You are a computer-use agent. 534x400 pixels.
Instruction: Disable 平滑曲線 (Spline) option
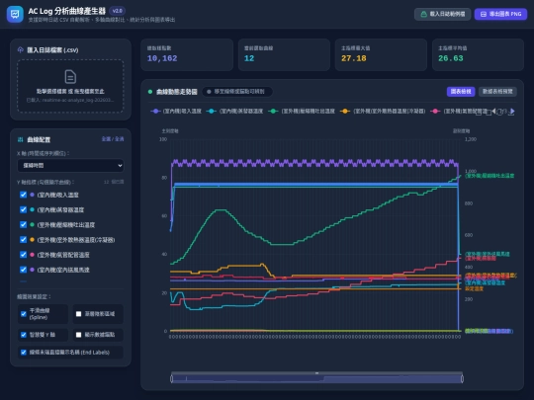coord(24,314)
